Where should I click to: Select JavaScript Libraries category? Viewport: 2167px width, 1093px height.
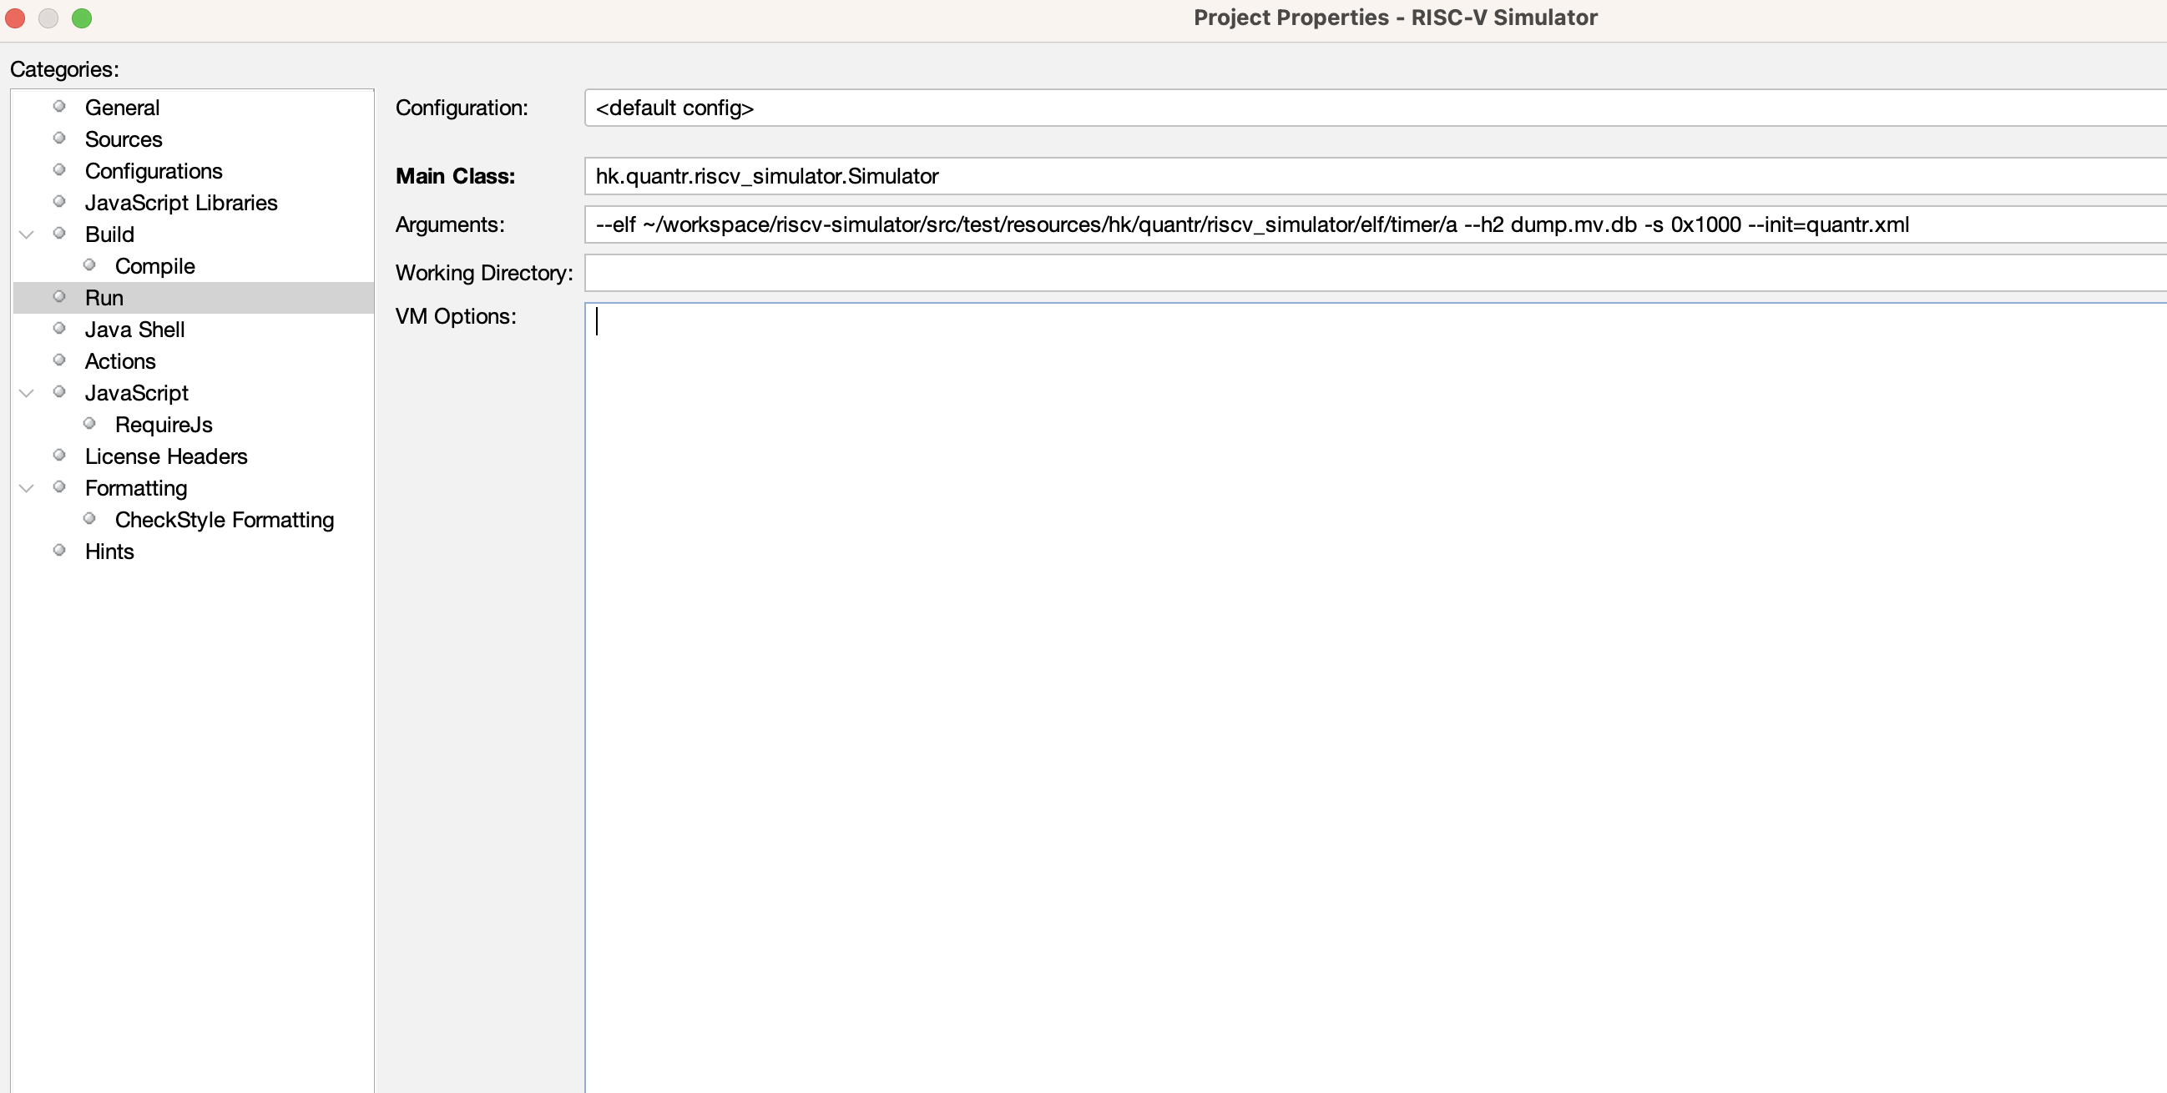pyautogui.click(x=181, y=203)
